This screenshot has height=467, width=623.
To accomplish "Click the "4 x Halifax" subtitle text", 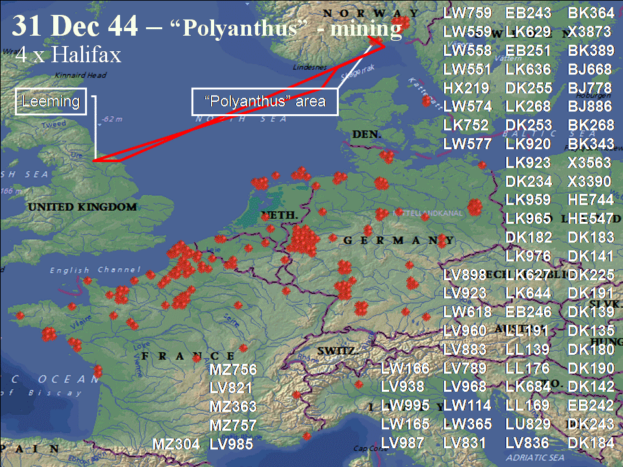I will click(68, 54).
